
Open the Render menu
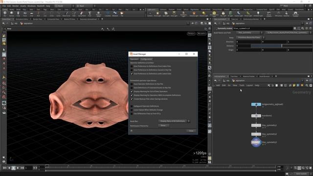click(x=15, y=6)
